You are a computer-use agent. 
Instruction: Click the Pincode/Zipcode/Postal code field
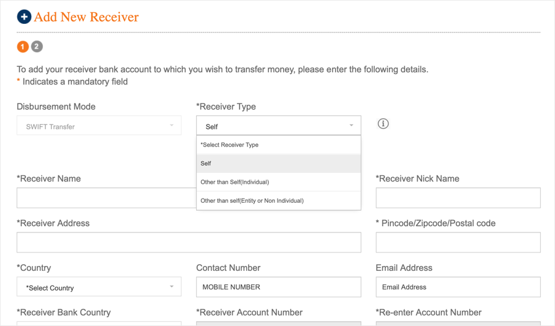(x=458, y=242)
